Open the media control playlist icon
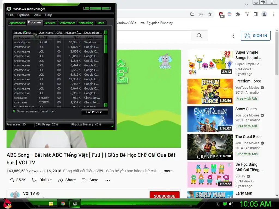Viewport: 279px width, 209px height. click(x=247, y=14)
